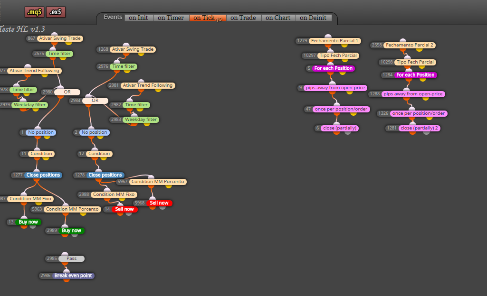Select the Condition MM Fixo block 2988
The width and height of the screenshot is (487, 296).
tap(114, 194)
